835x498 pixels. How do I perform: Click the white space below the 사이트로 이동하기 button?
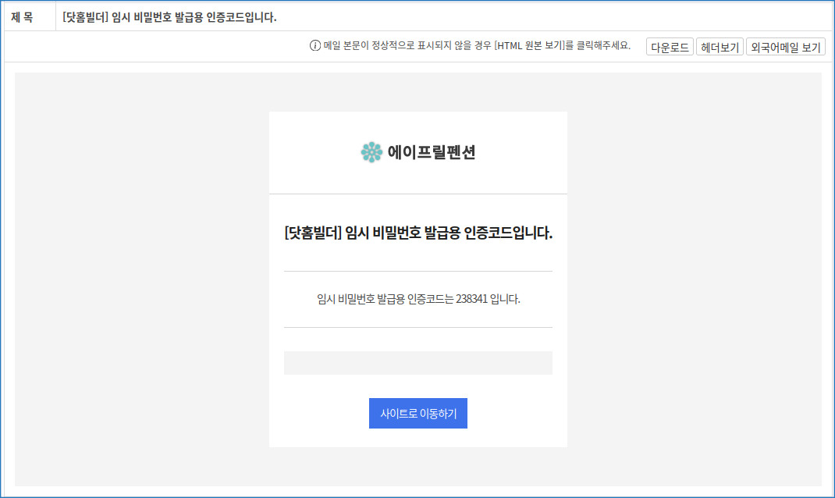(x=417, y=438)
